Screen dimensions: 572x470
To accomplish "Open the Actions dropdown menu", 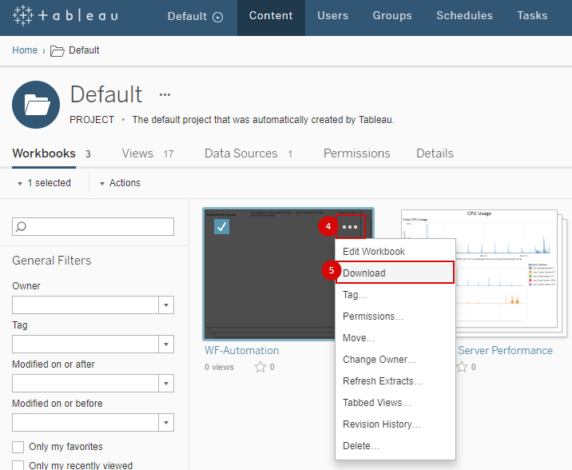I will click(121, 183).
